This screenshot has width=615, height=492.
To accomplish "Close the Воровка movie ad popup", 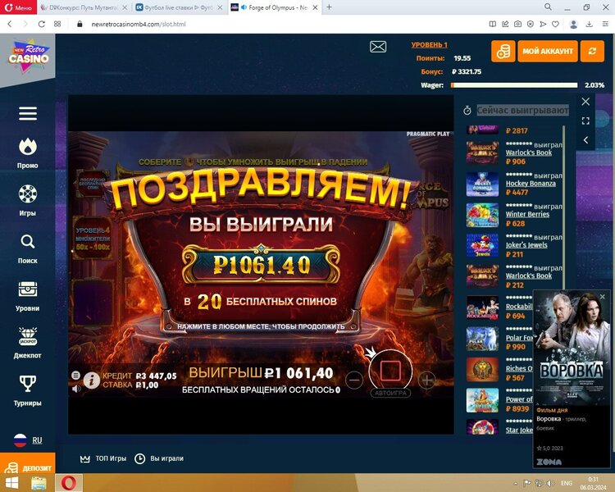I will pyautogui.click(x=603, y=297).
